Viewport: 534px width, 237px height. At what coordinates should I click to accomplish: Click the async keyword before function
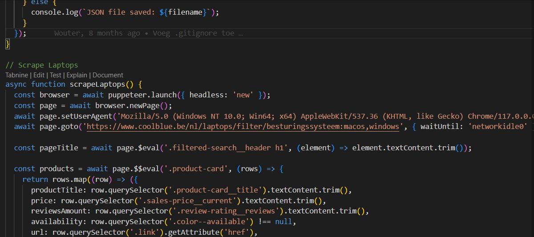tap(16, 84)
